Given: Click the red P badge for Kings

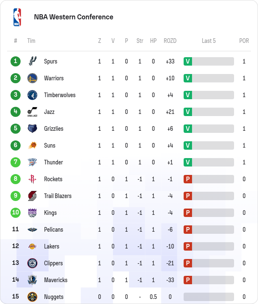Looking at the screenshot, I should (x=188, y=213).
